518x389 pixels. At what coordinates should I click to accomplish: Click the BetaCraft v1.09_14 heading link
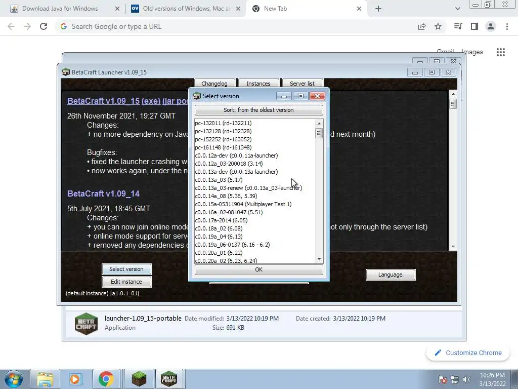(x=103, y=193)
